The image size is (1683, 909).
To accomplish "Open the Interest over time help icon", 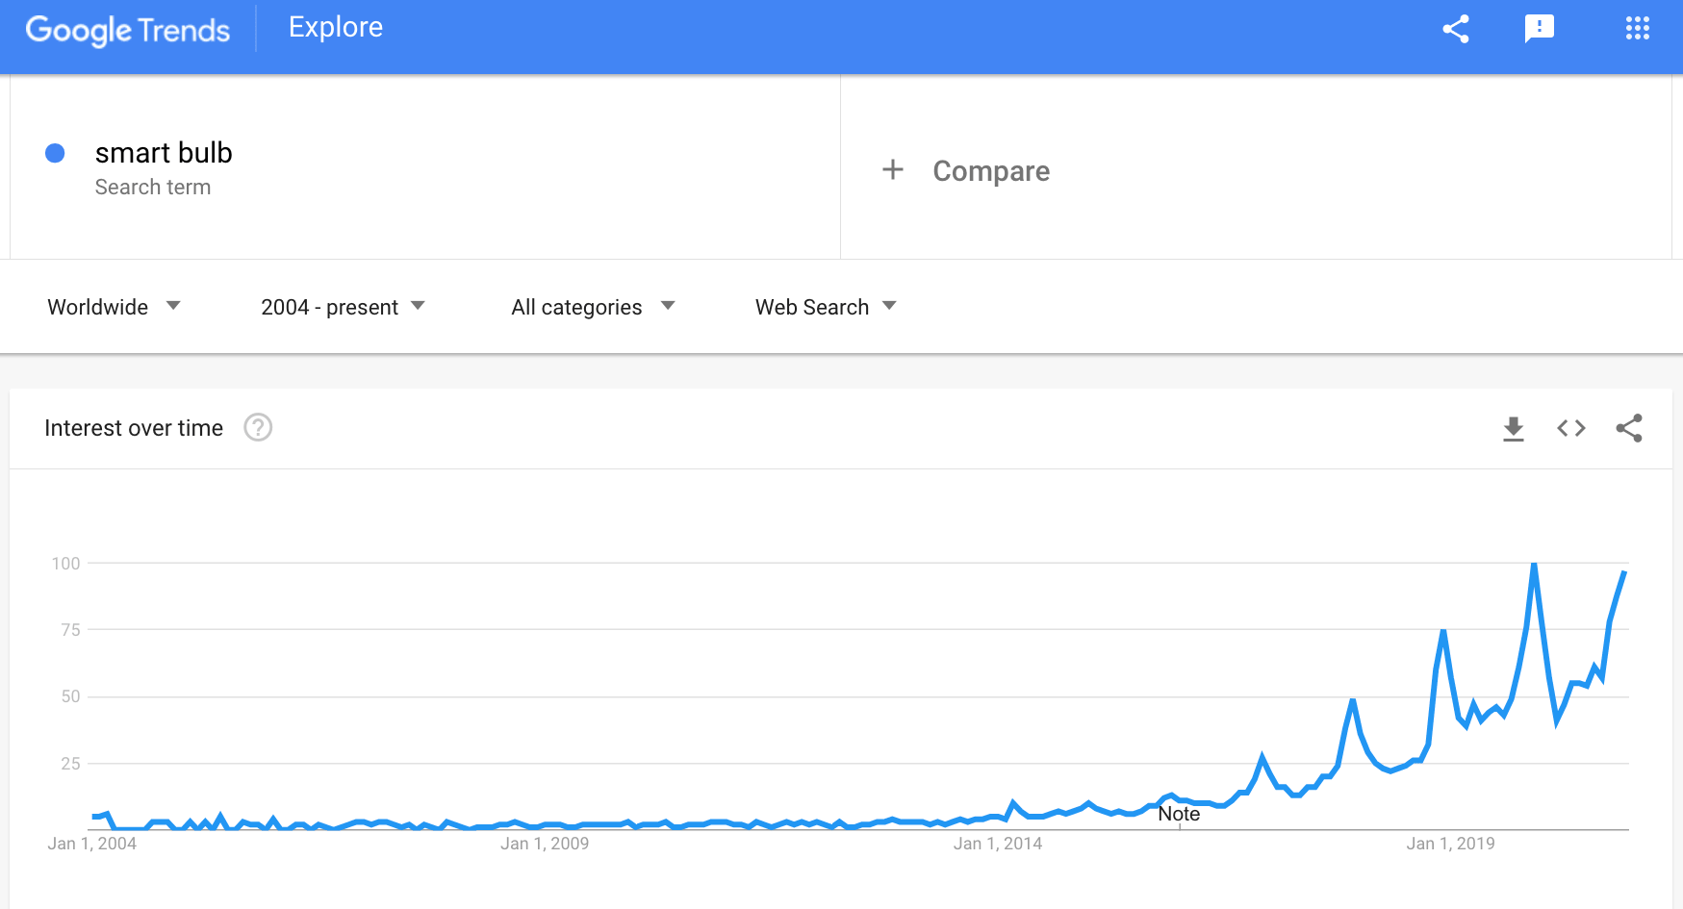I will tap(258, 427).
